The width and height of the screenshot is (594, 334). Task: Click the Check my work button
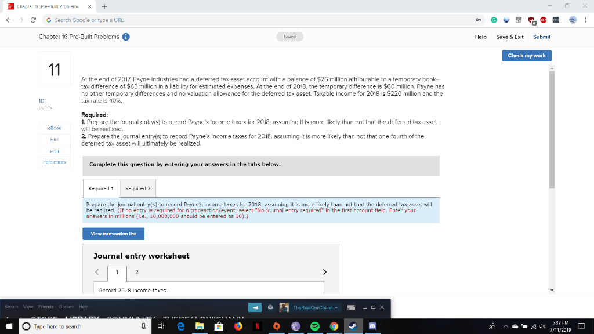coord(526,56)
